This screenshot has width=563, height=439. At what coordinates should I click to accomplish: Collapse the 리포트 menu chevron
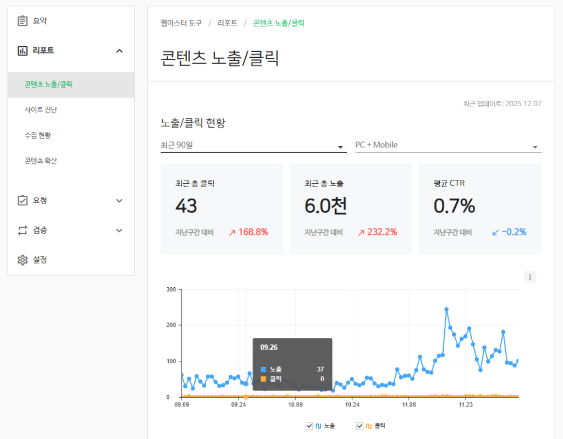[x=119, y=51]
